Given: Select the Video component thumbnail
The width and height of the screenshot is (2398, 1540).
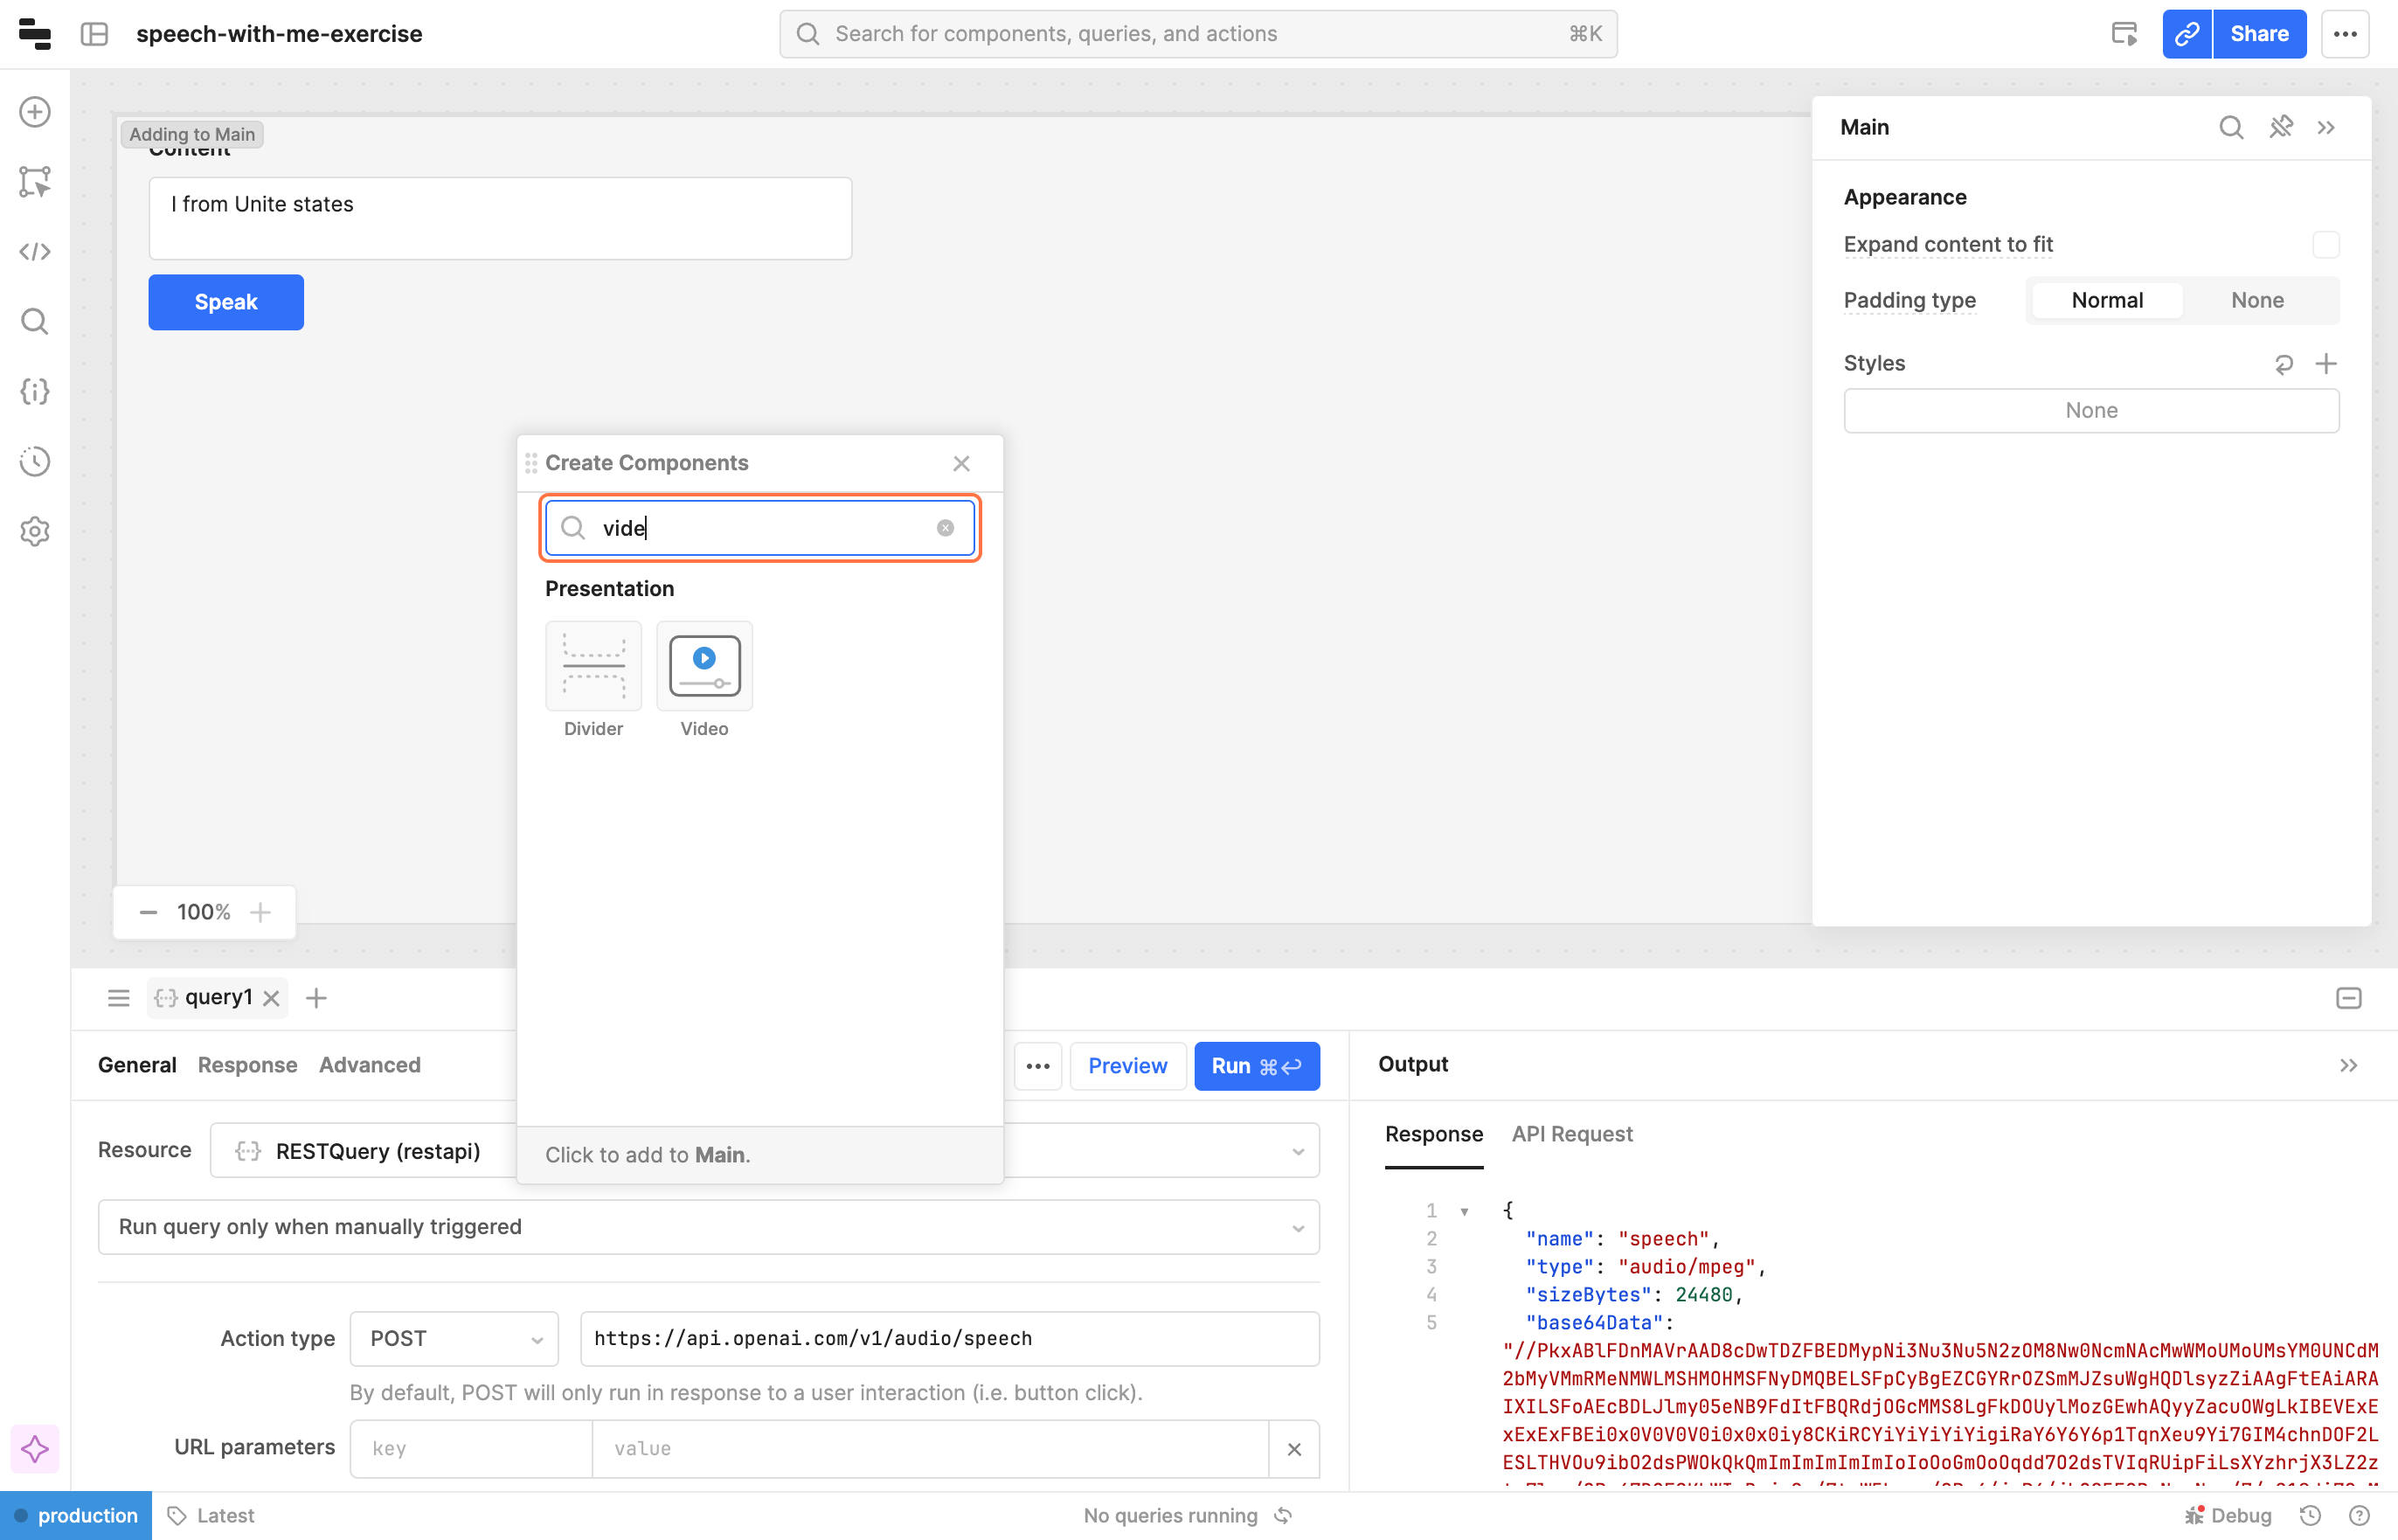Looking at the screenshot, I should click(703, 666).
